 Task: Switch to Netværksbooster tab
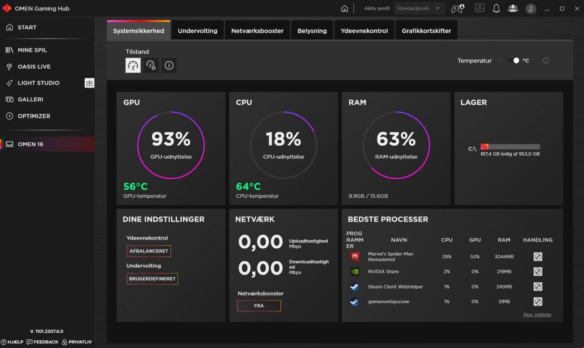258,31
